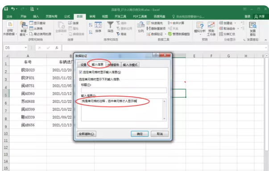The image size is (269, 171).
Task: Click the Insert Function fx icon
Action: [57, 48]
